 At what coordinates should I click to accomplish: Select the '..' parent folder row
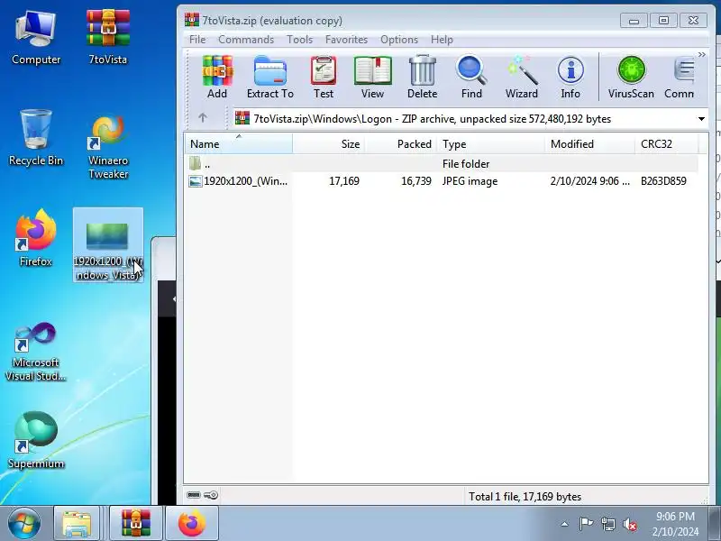(442, 164)
